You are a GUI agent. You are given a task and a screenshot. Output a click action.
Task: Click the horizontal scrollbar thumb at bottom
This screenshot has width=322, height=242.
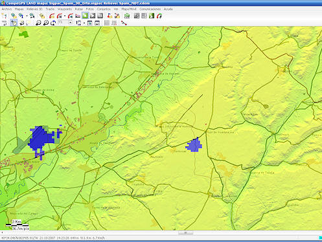185,233
